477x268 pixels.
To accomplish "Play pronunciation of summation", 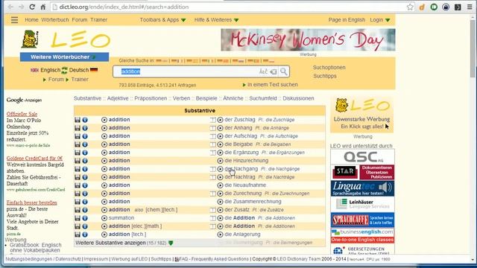I will tap(104, 218).
